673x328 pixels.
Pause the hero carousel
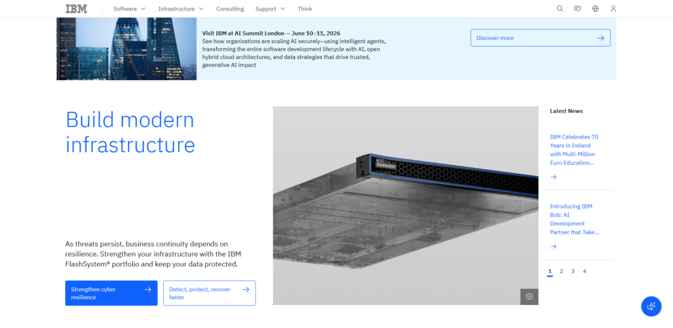point(529,297)
